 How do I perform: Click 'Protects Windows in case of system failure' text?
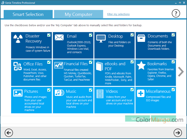tap(38, 49)
